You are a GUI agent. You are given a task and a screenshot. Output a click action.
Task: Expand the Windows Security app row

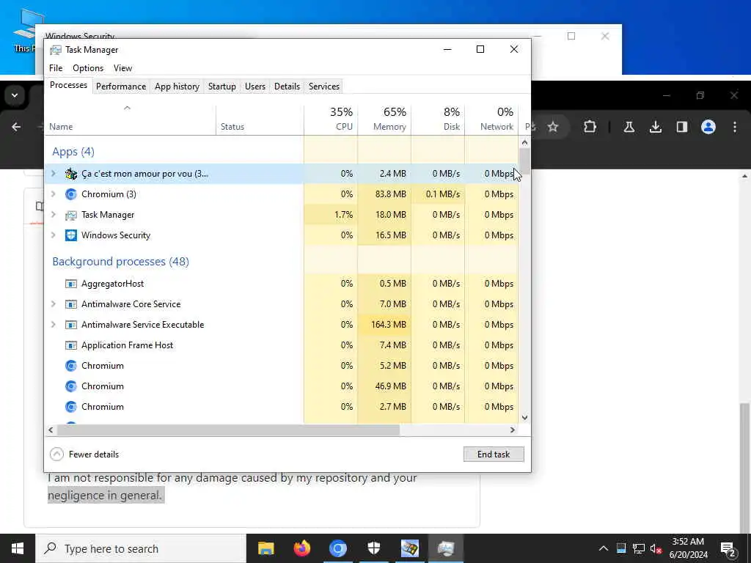tap(53, 235)
